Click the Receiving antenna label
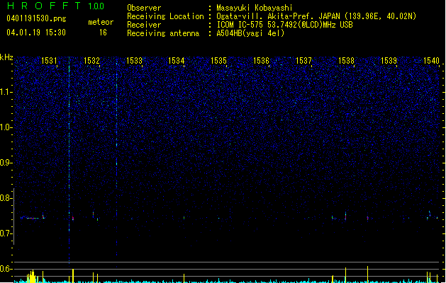Viewport: 446px width, 283px height. coord(163,33)
